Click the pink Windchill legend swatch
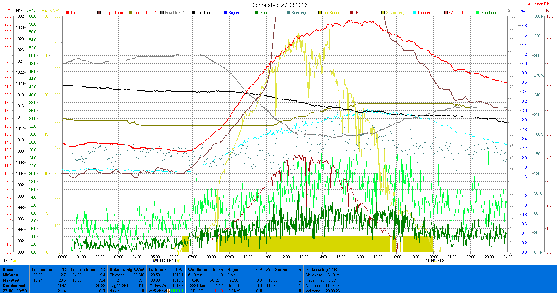 [446, 13]
